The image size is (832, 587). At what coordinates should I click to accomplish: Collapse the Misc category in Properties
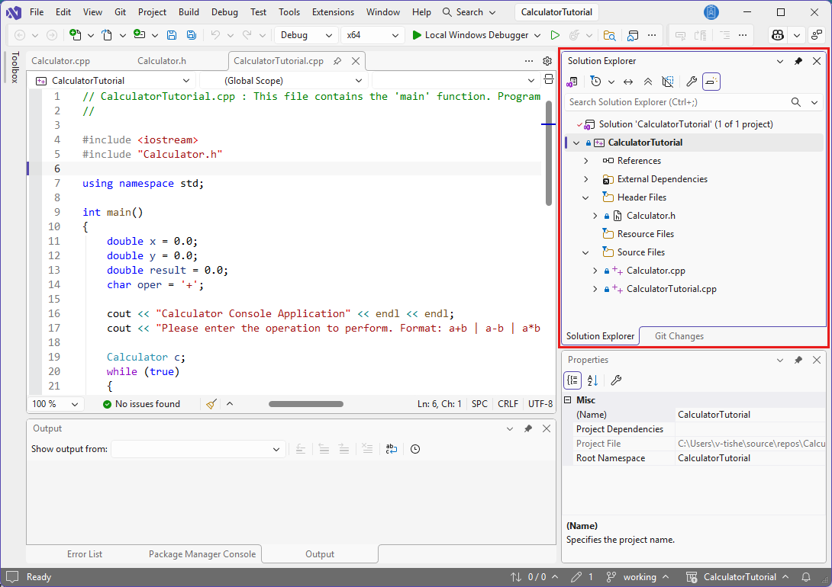568,400
